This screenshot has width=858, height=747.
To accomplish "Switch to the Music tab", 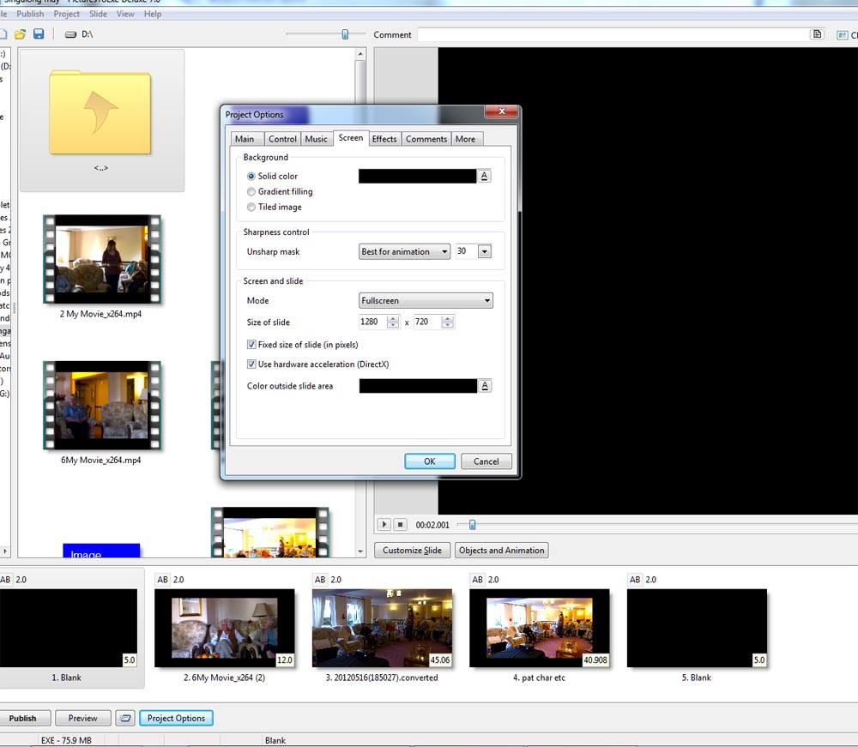I will point(317,139).
